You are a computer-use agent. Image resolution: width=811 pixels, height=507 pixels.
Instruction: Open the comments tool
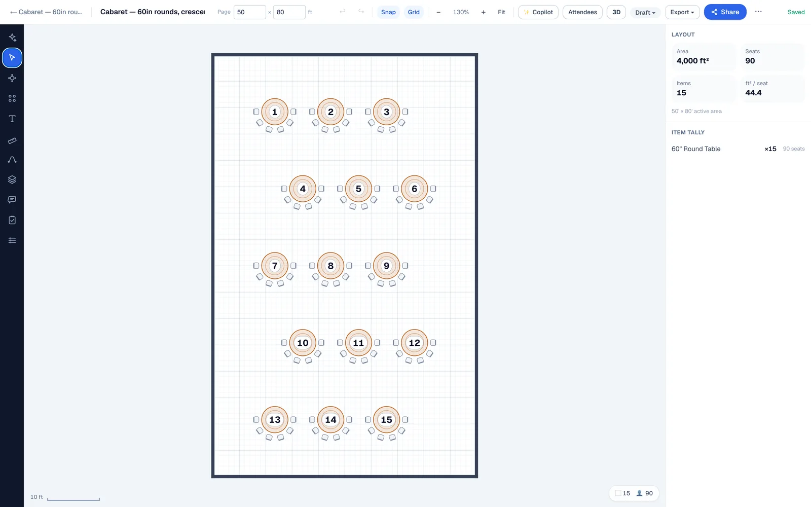12,200
